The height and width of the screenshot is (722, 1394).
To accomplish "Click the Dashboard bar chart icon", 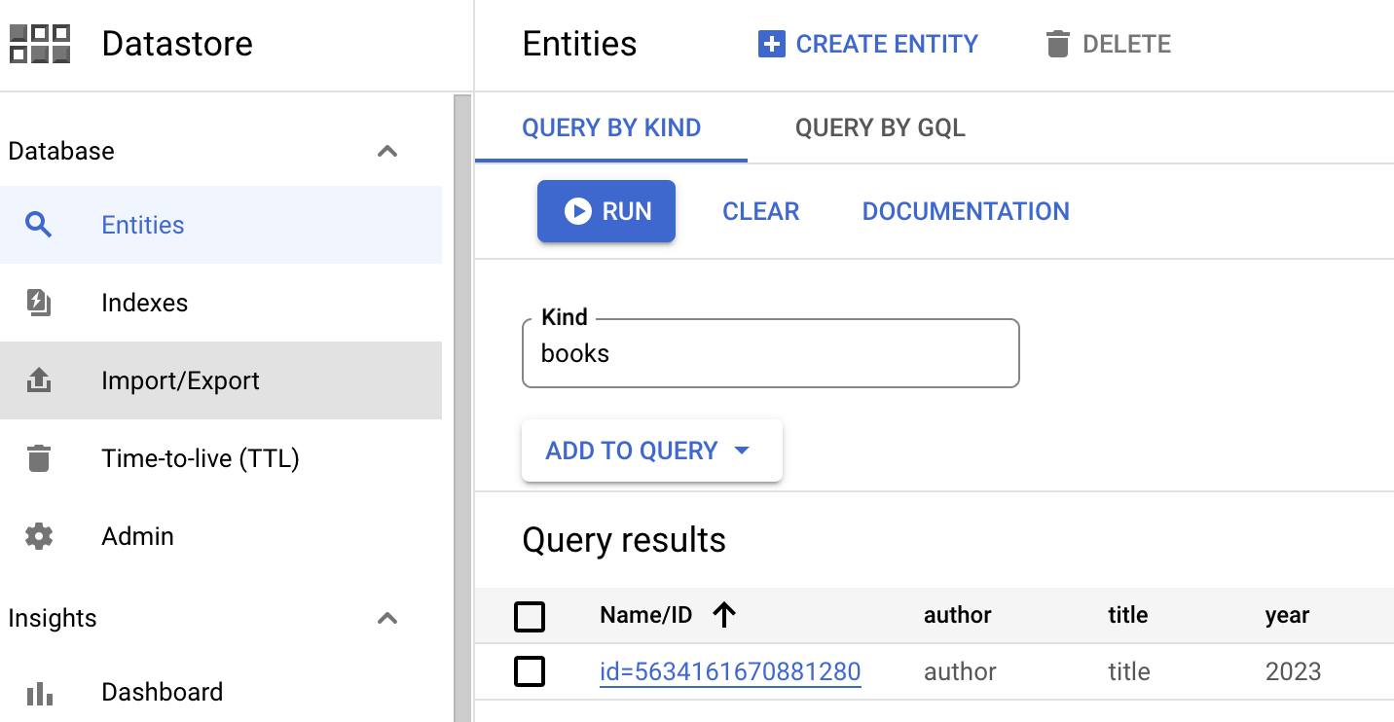I will coord(38,693).
